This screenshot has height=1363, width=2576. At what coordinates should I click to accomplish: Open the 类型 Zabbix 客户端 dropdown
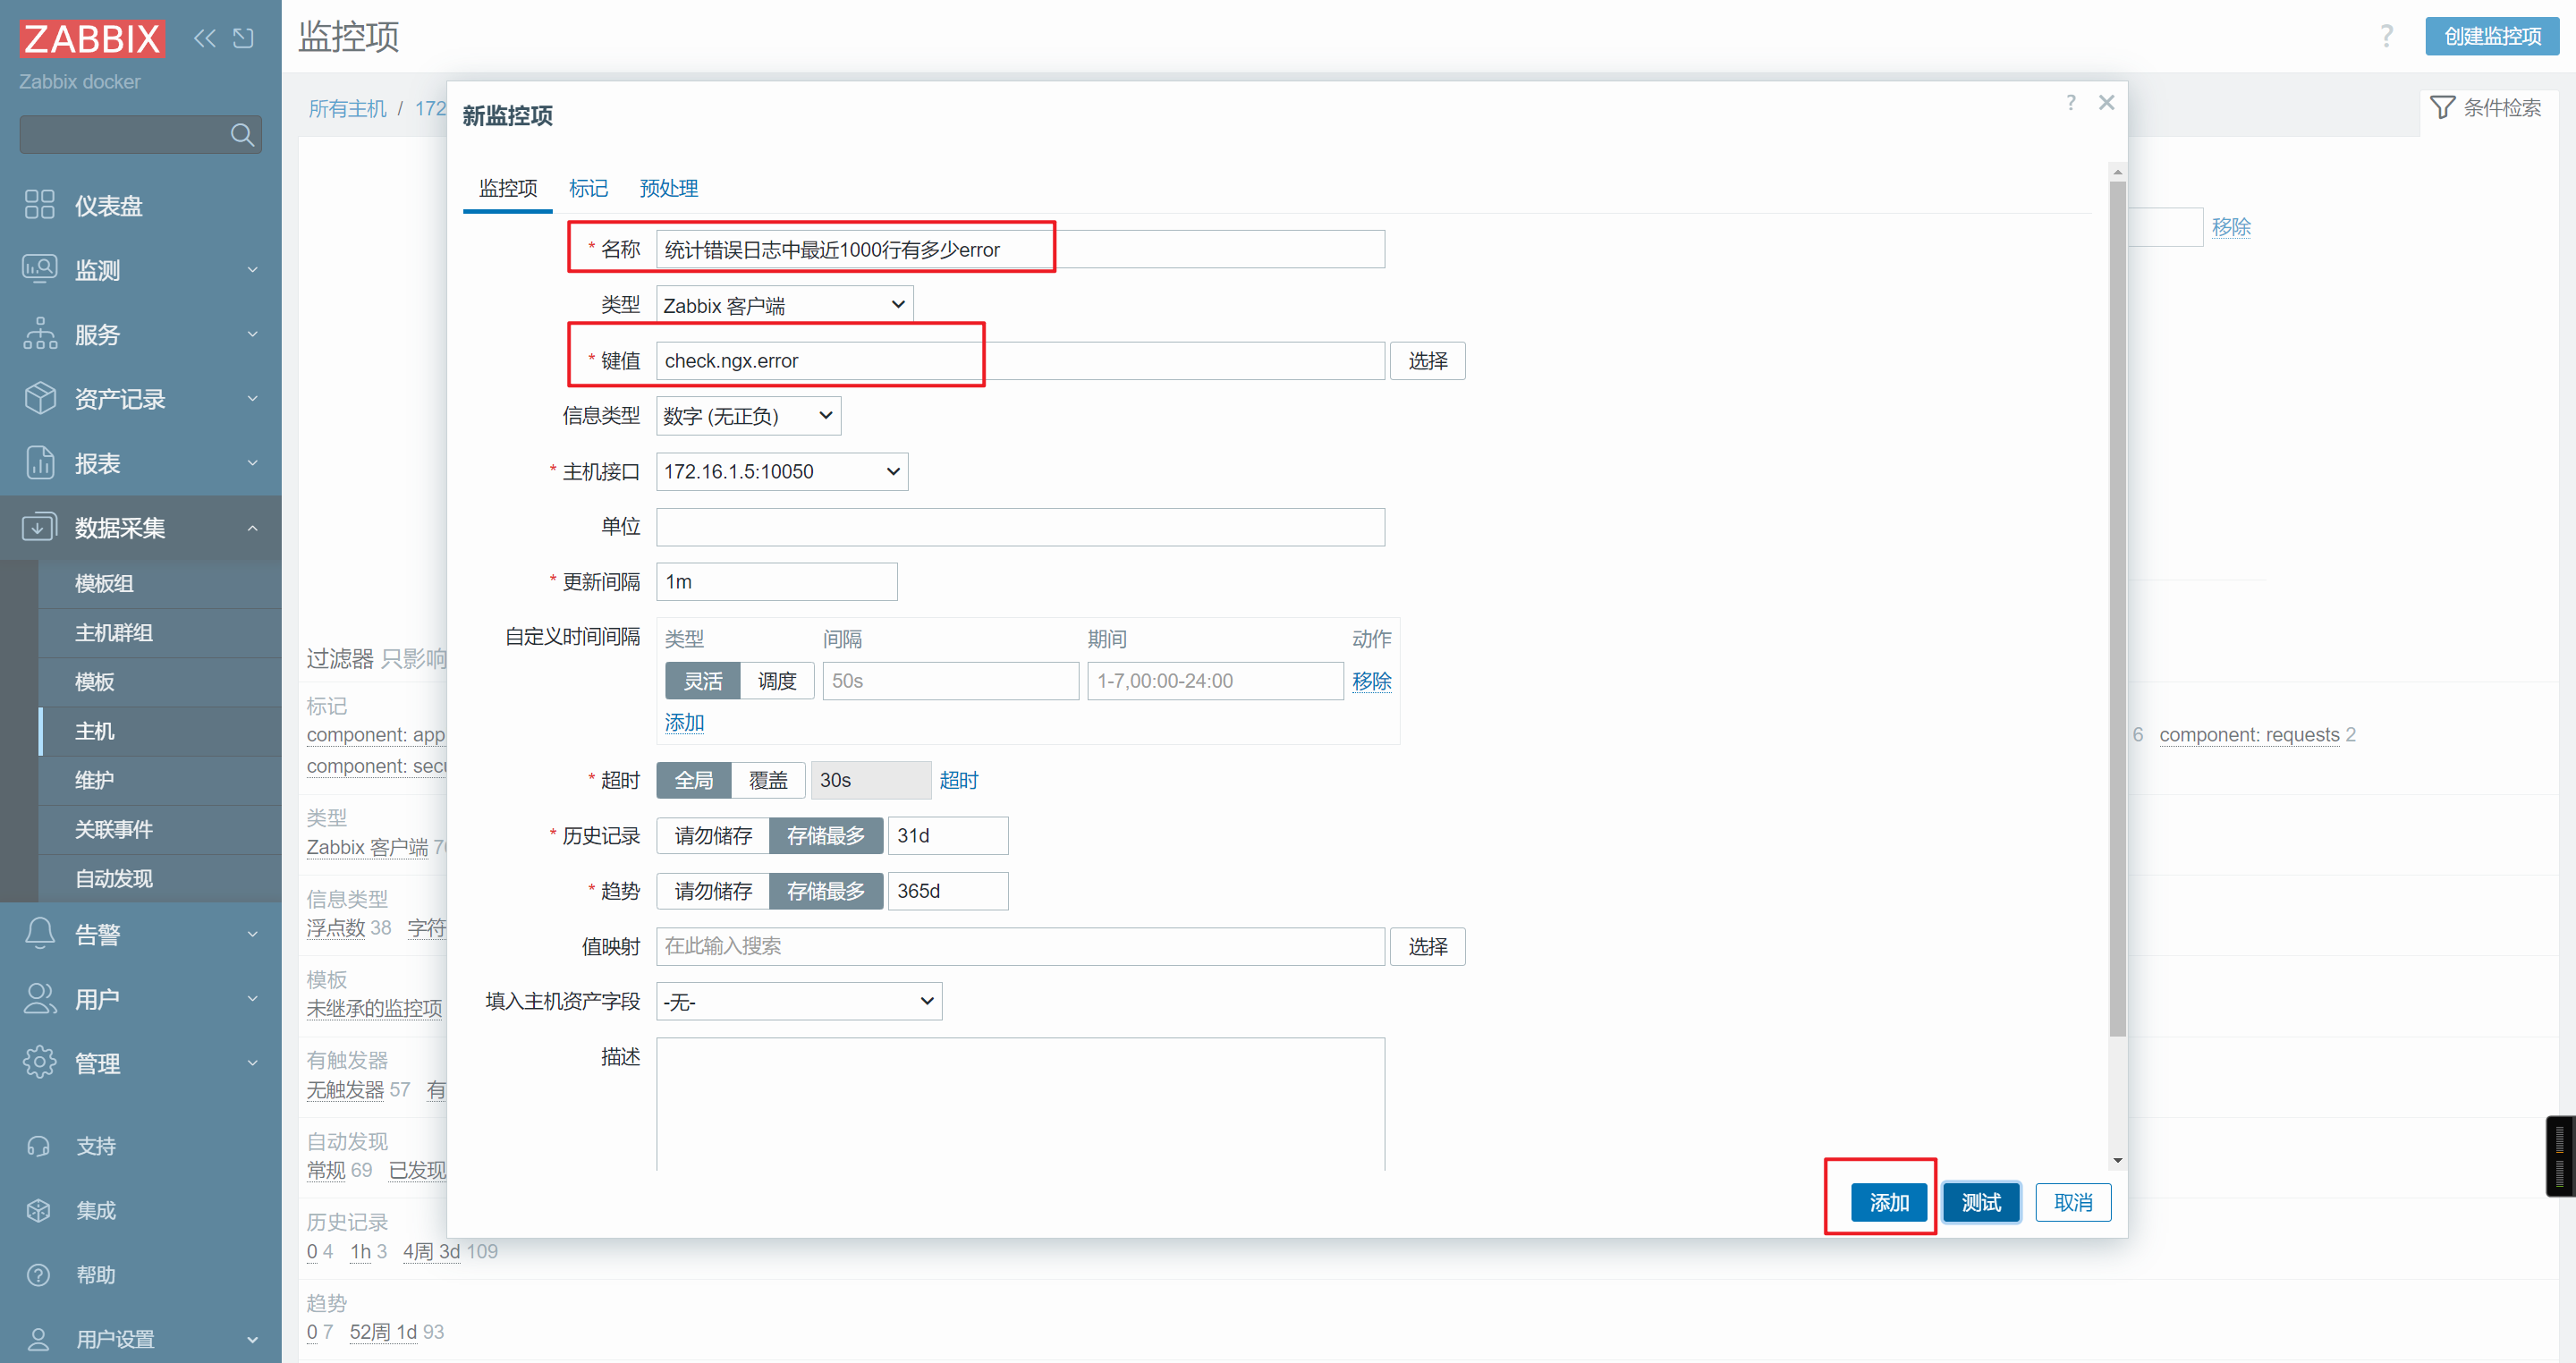coord(784,305)
